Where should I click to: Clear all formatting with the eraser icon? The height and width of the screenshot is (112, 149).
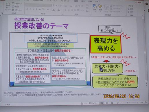pyautogui.click(x=60, y=6)
